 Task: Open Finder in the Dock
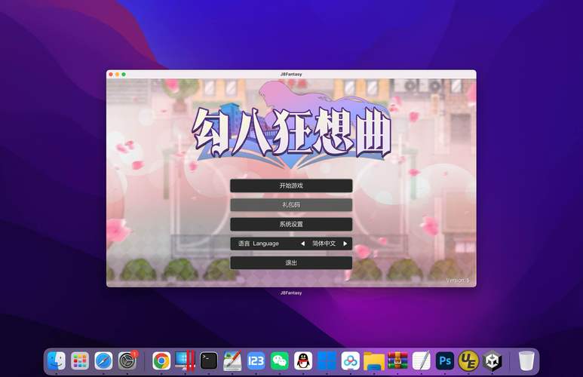click(x=57, y=360)
